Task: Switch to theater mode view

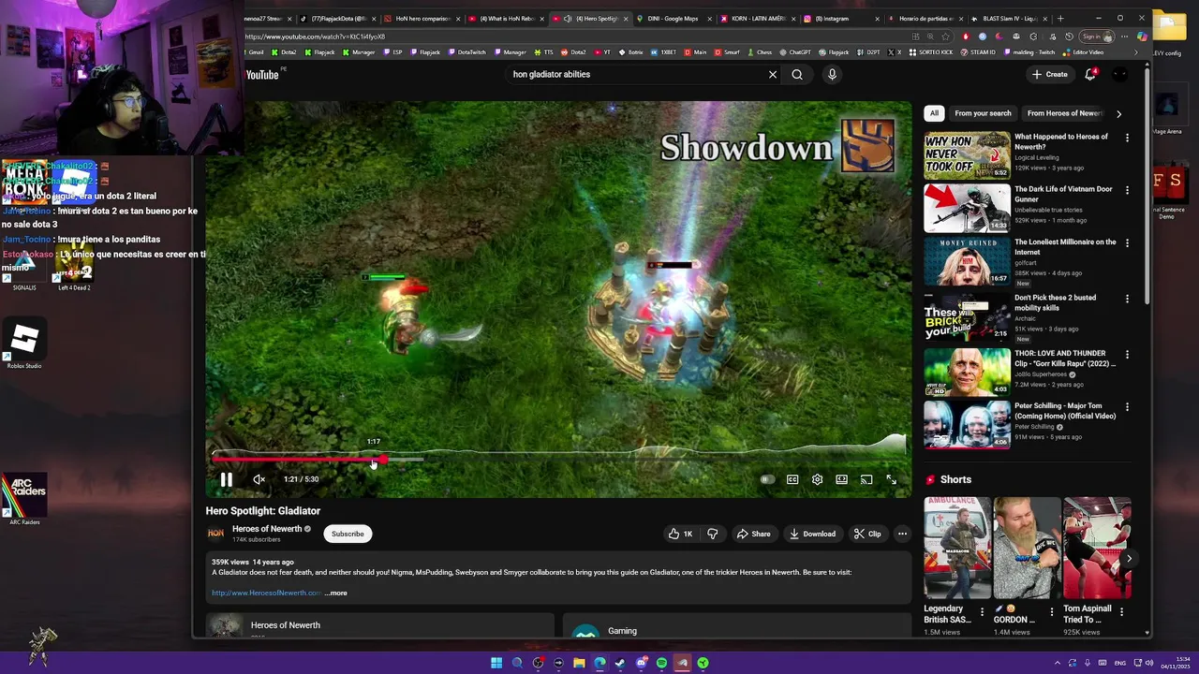Action: pos(842,479)
